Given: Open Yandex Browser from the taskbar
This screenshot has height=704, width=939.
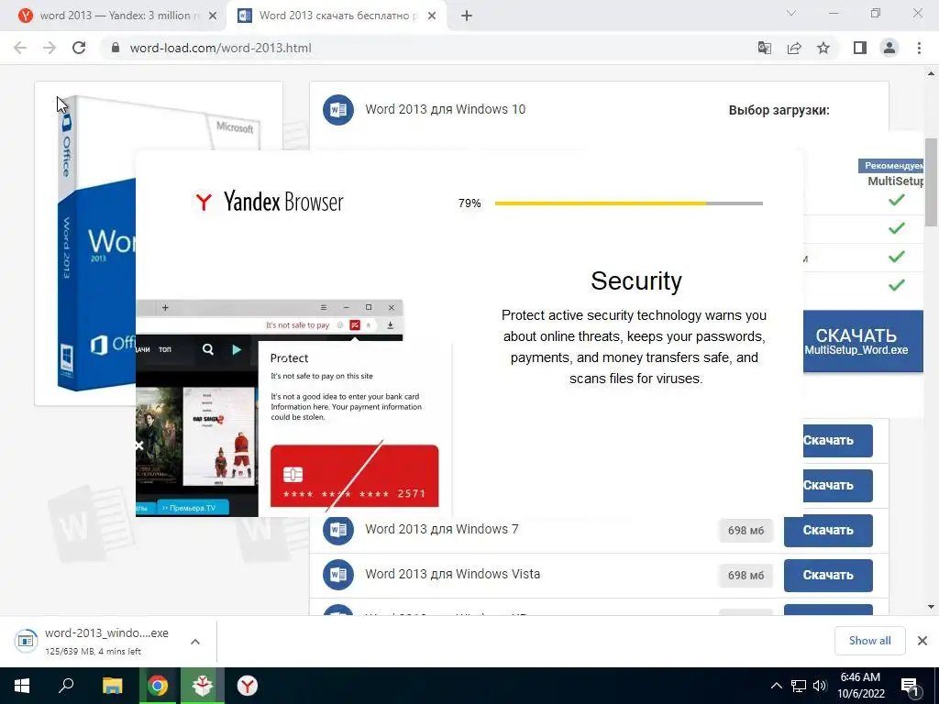Looking at the screenshot, I should point(248,686).
